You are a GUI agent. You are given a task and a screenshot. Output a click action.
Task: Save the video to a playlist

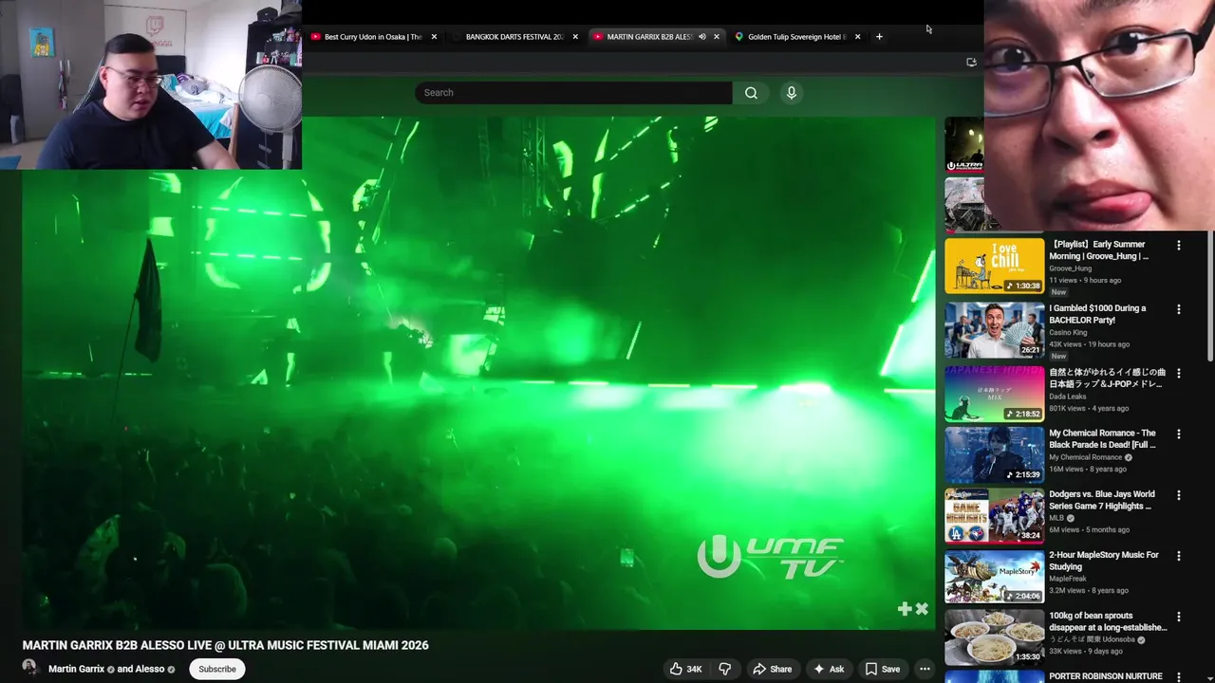click(x=882, y=669)
